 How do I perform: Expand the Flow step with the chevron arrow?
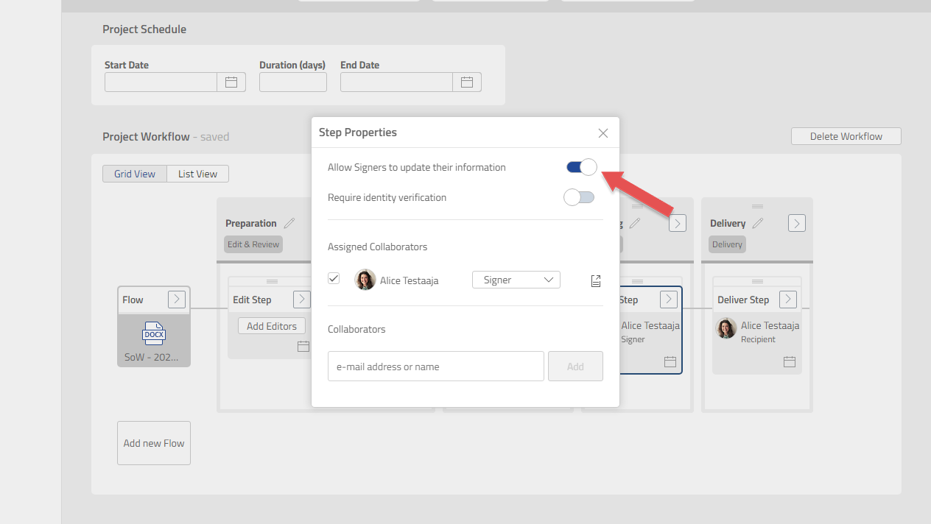point(177,300)
